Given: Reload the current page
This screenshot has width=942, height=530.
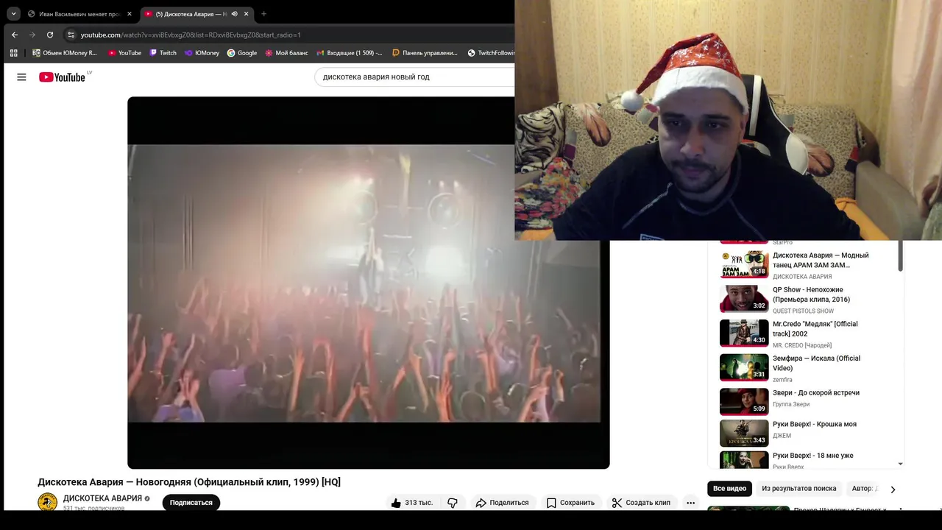Looking at the screenshot, I should coord(49,35).
